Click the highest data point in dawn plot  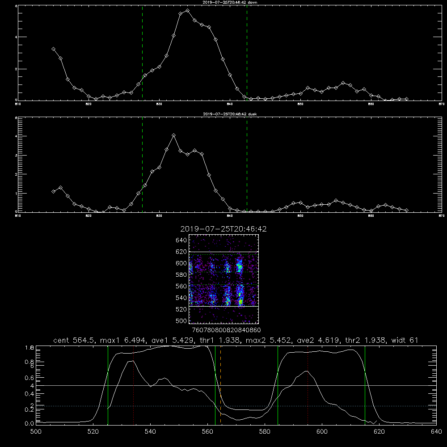pos(187,11)
